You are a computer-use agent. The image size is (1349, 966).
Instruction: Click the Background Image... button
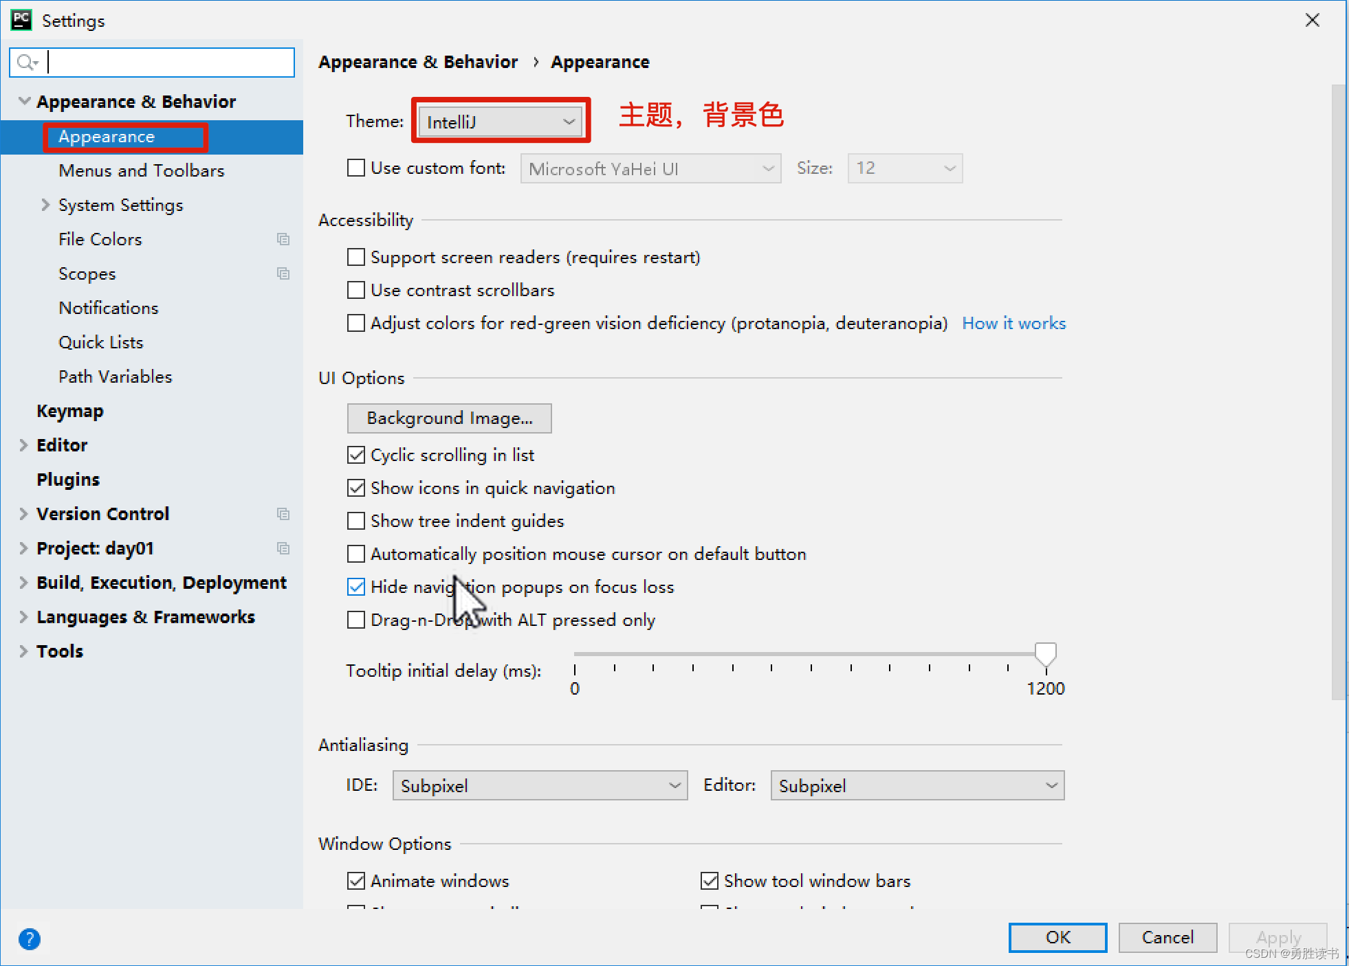click(449, 418)
